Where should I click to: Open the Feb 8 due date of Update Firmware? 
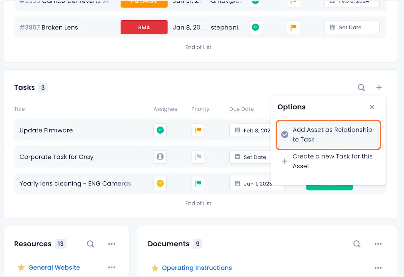(x=251, y=130)
